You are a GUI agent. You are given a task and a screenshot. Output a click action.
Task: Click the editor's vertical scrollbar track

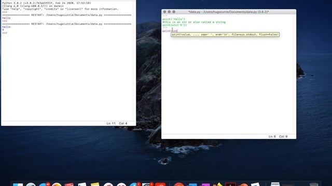tap(295, 74)
